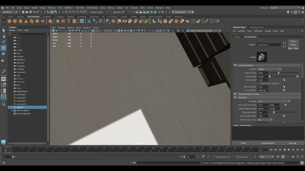Switch to the Sculpting shelf tab
This screenshot has height=171, width=305.
click(x=47, y=17)
